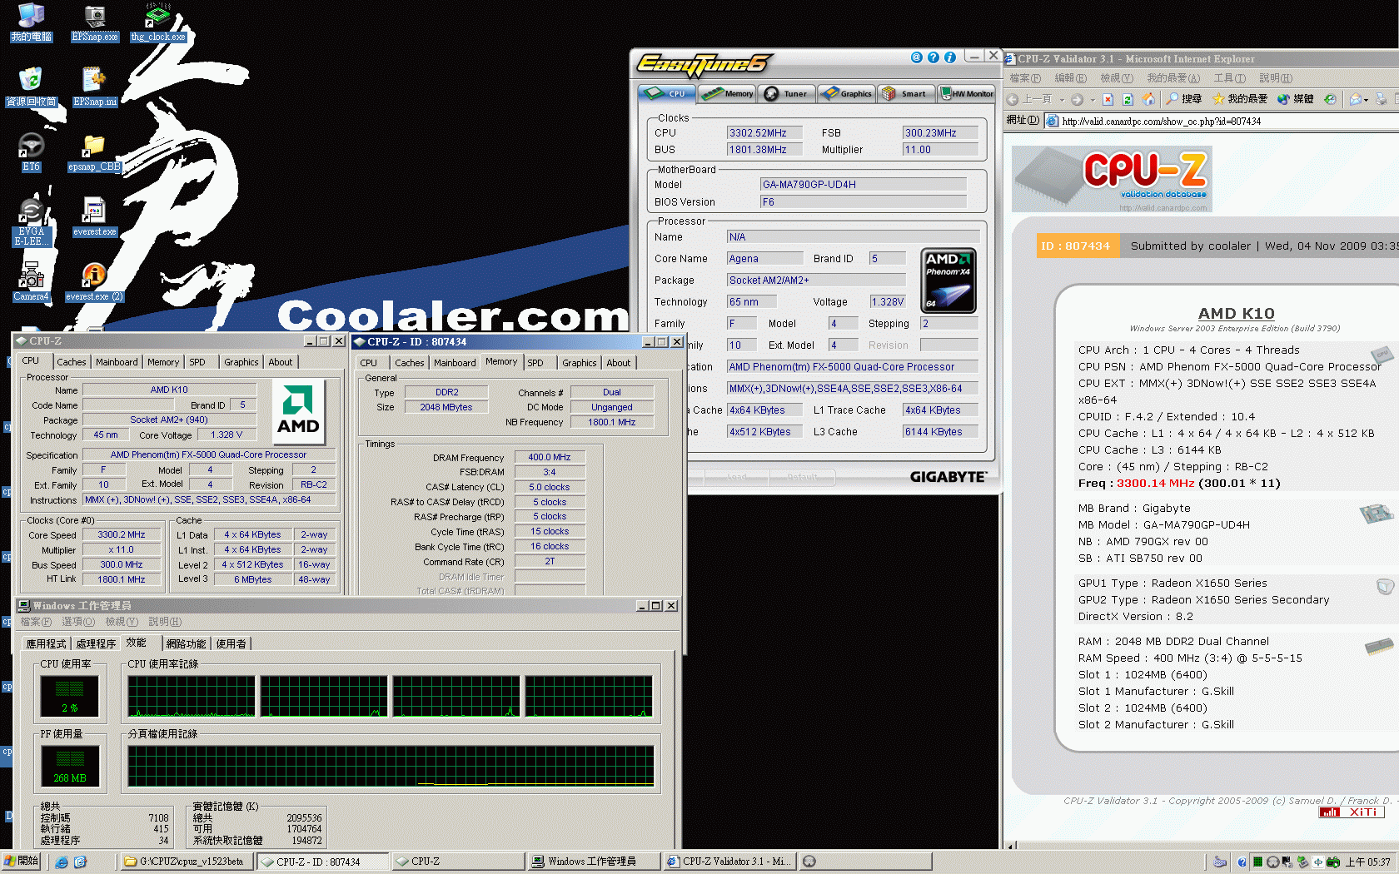The width and height of the screenshot is (1399, 874).
Task: Expand the IE Back button history dropdown
Action: [x=1062, y=100]
